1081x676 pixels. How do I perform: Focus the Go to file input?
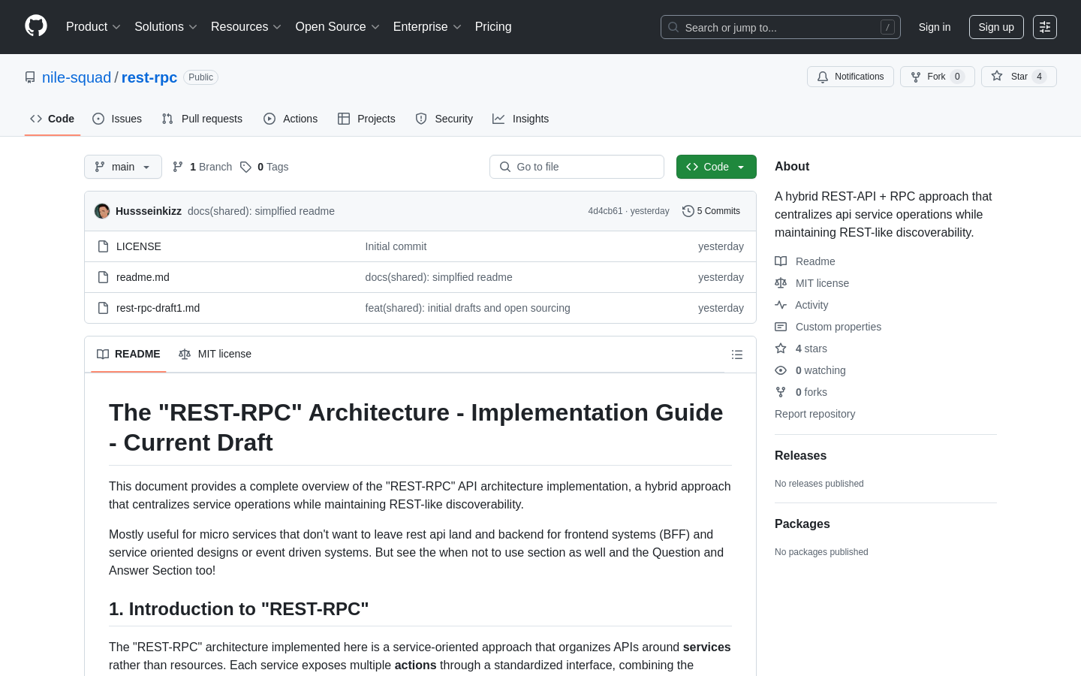577,167
